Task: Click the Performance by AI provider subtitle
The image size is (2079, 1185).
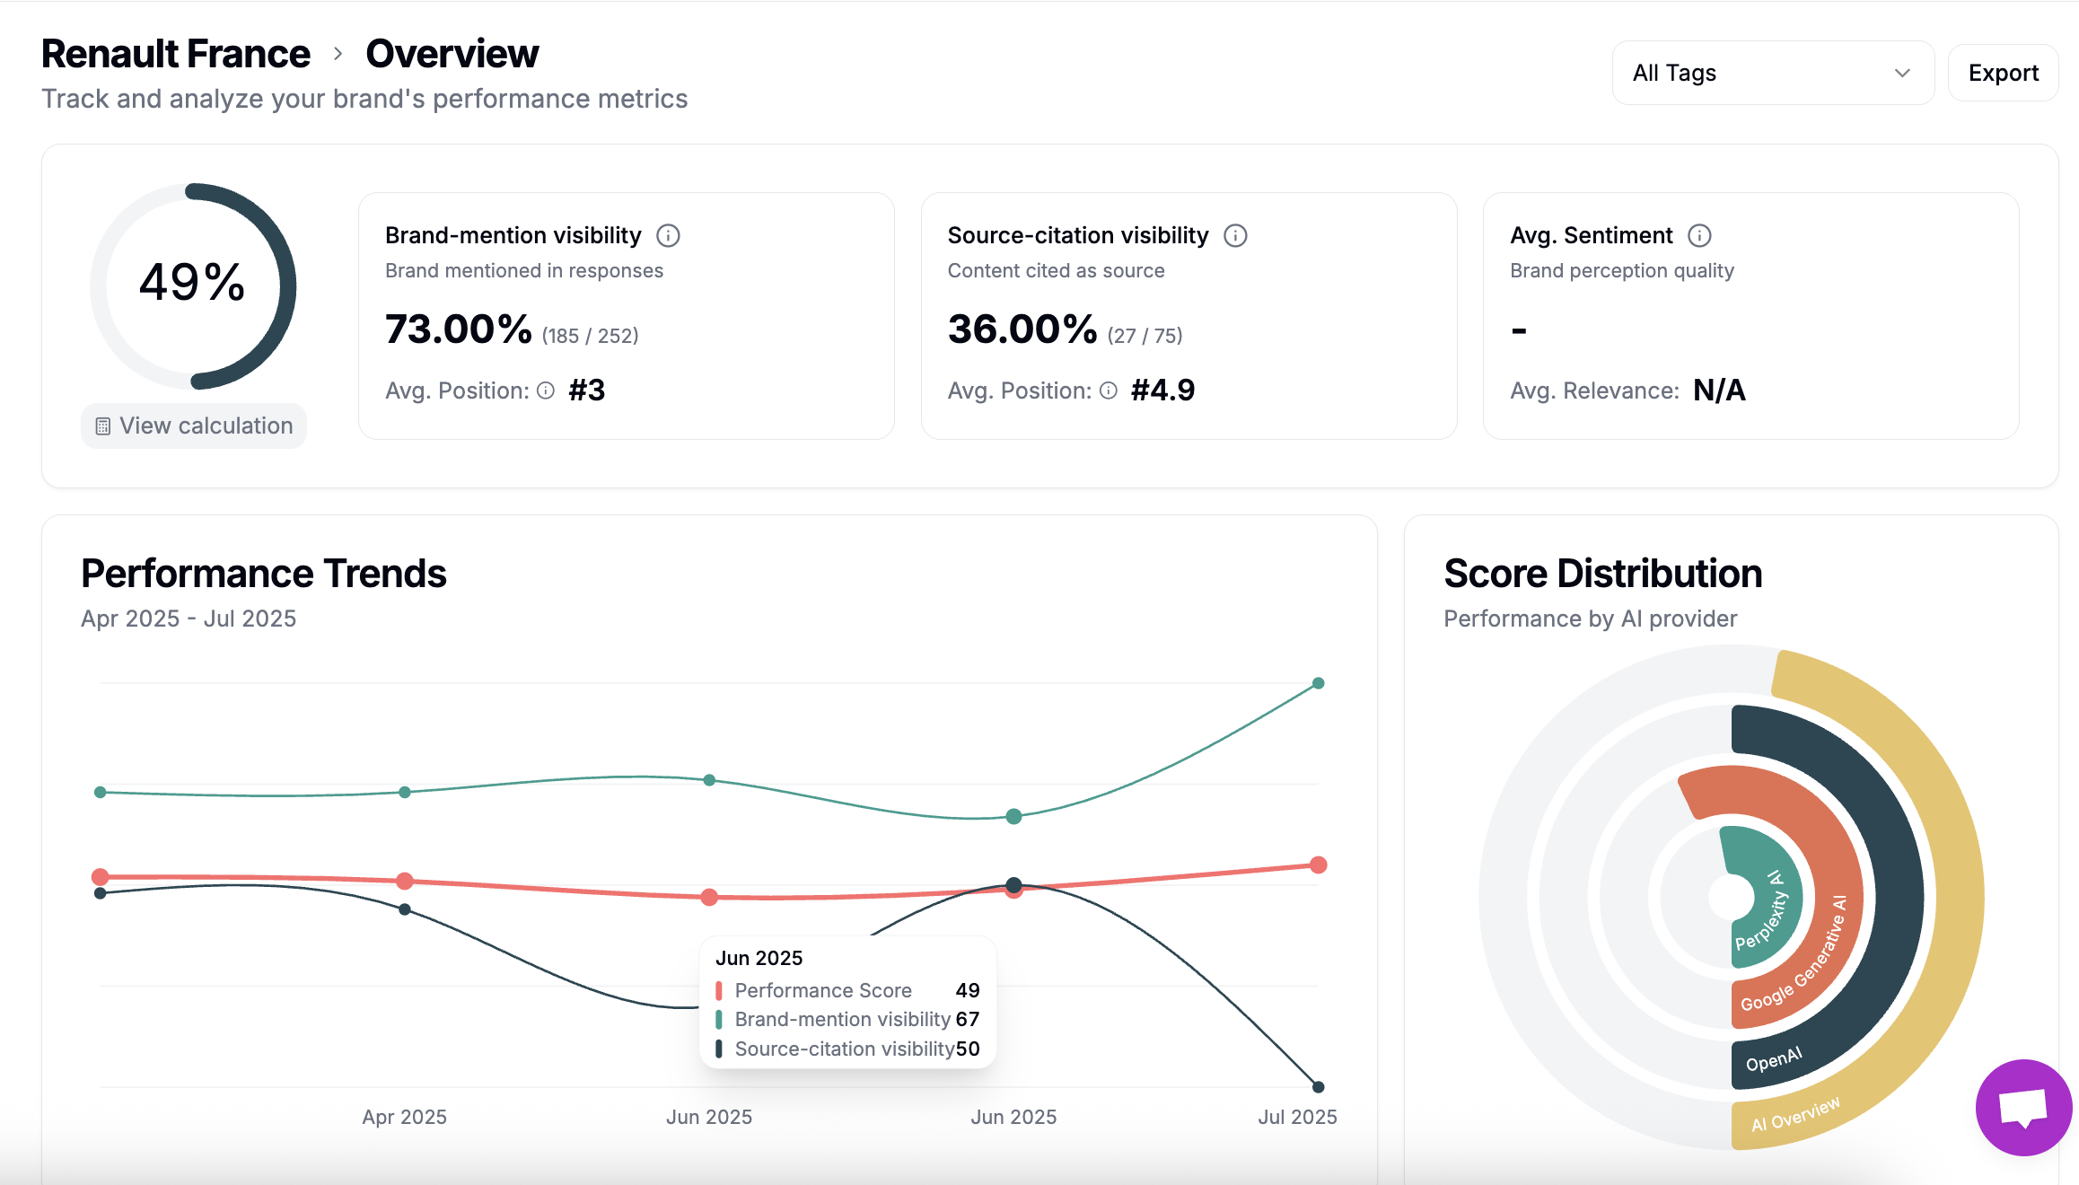Action: [1591, 619]
